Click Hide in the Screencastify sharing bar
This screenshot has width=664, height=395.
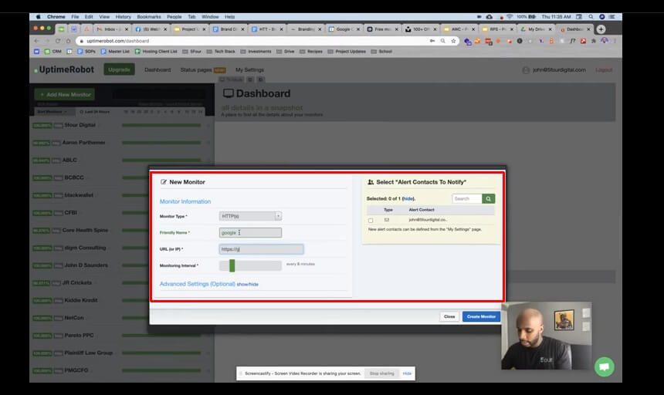(x=407, y=373)
